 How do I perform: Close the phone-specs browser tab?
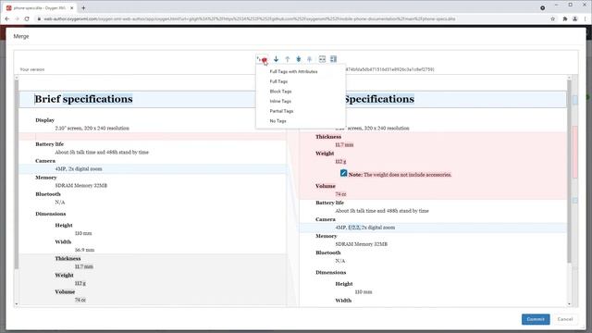[x=72, y=7]
